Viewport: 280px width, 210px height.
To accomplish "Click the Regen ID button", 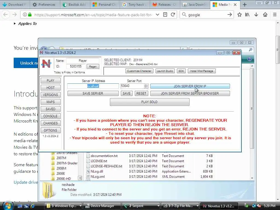I will pos(93,67).
